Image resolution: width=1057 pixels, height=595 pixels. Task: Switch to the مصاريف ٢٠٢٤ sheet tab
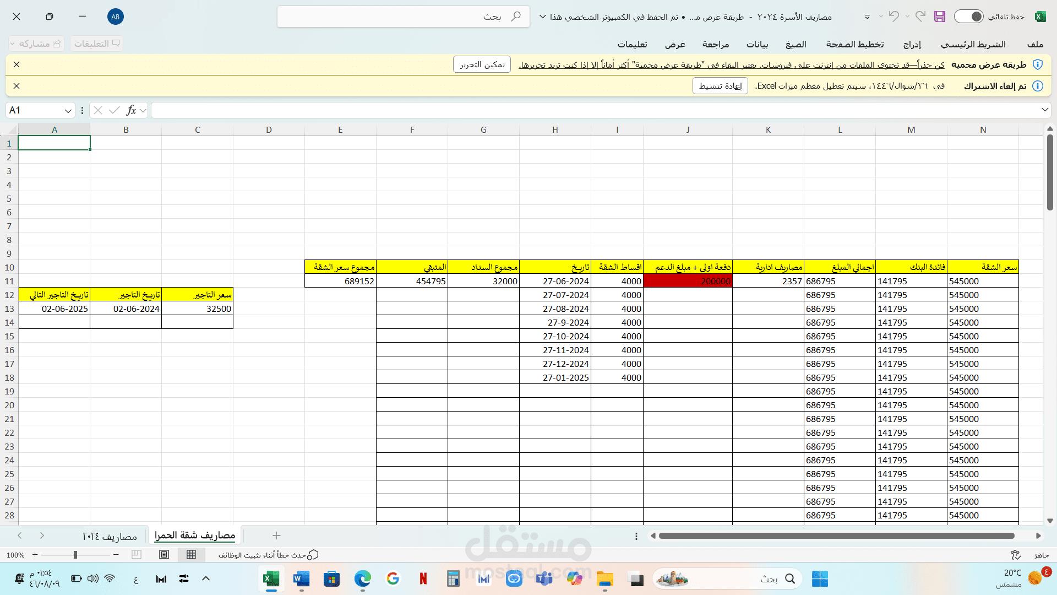tap(110, 536)
